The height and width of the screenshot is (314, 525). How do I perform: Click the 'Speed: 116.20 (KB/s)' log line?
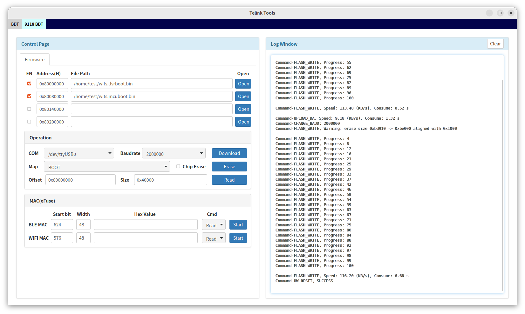click(342, 276)
